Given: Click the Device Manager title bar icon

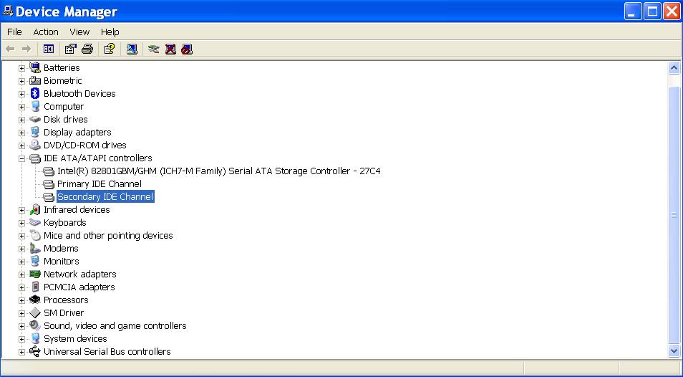Looking at the screenshot, I should click(x=8, y=11).
